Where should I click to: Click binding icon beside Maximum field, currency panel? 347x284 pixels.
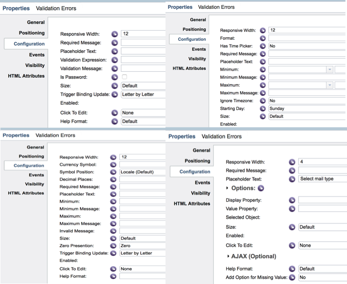pyautogui.click(x=113, y=216)
